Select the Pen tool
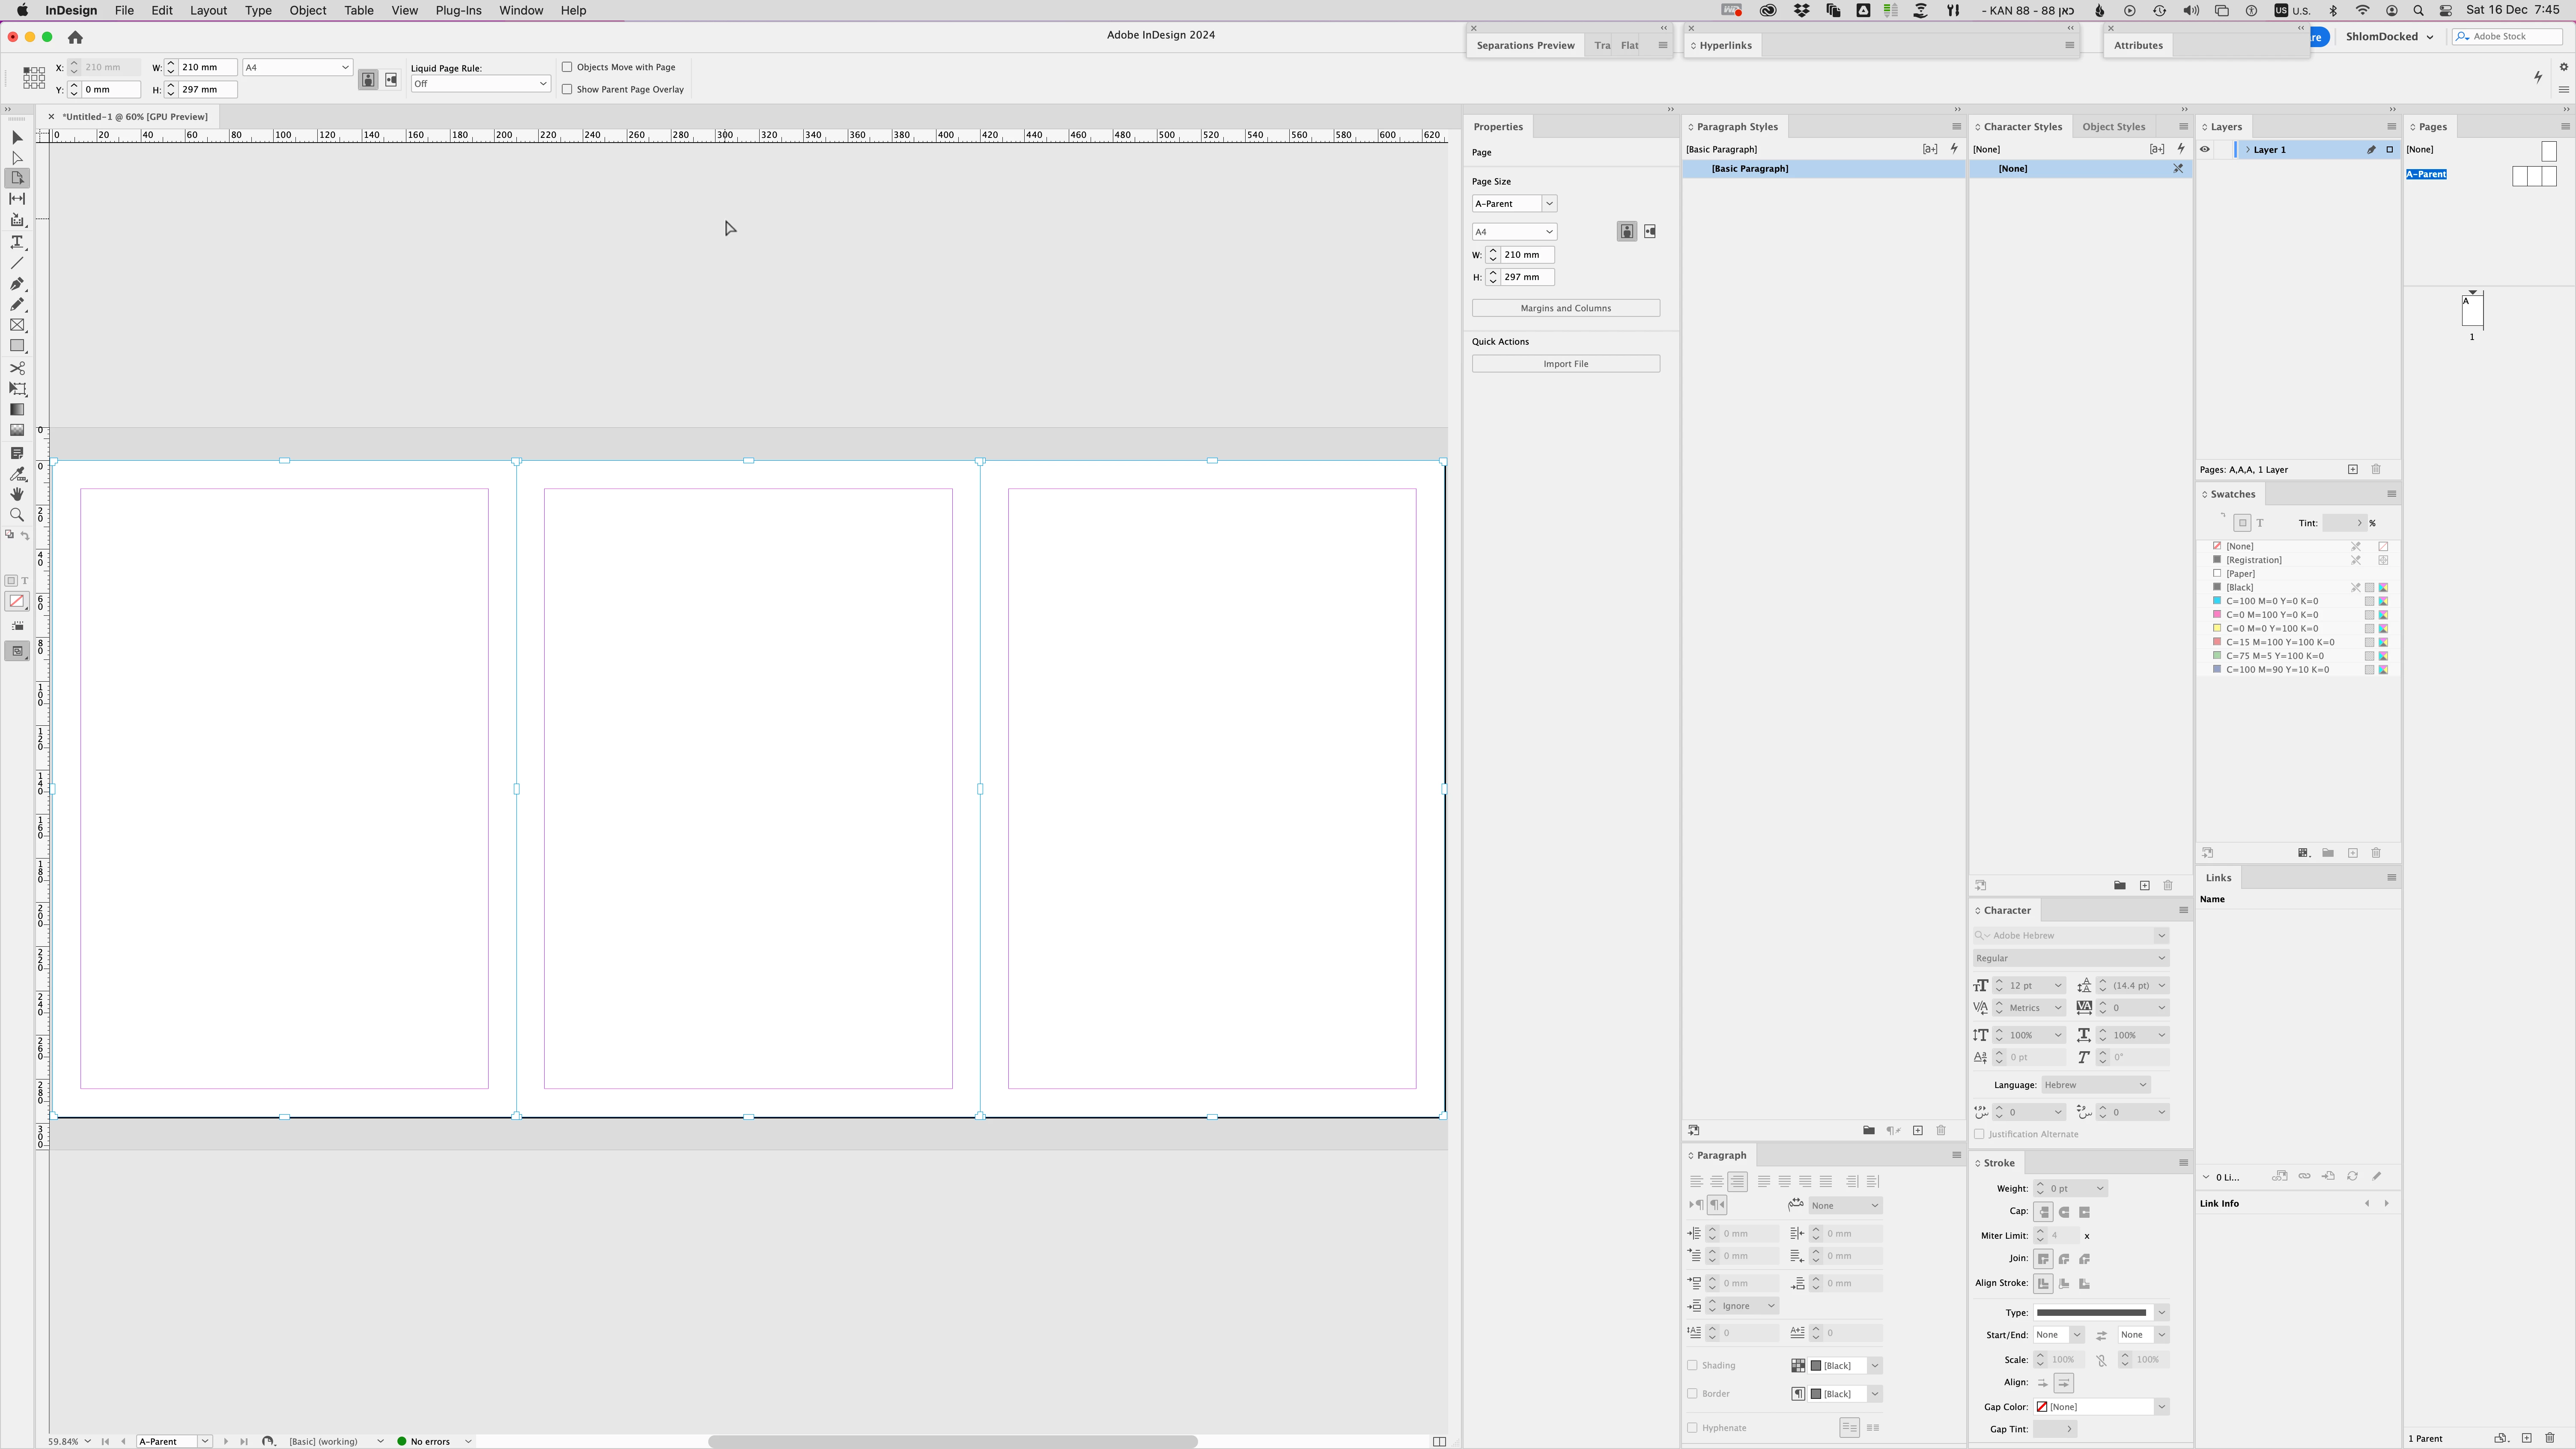Viewport: 2576px width, 1449px height. pyautogui.click(x=17, y=284)
